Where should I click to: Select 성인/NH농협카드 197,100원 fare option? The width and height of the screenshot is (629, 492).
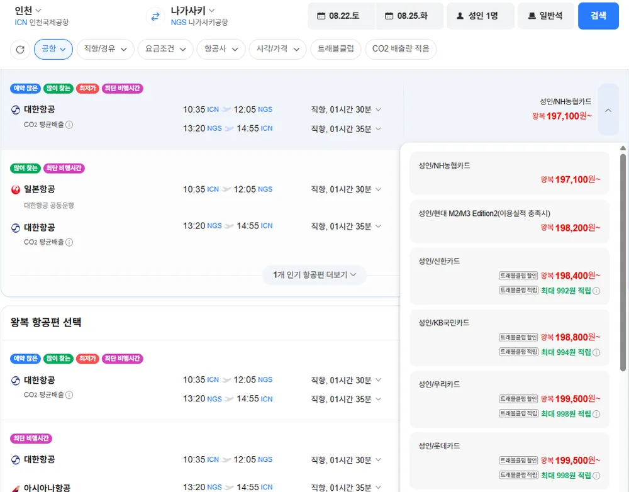(x=509, y=173)
